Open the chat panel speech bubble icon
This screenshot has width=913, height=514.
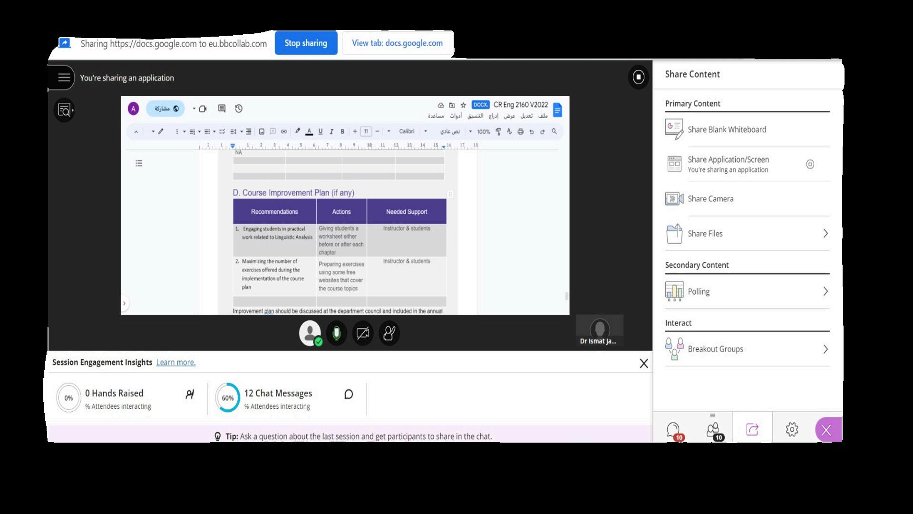(x=673, y=430)
